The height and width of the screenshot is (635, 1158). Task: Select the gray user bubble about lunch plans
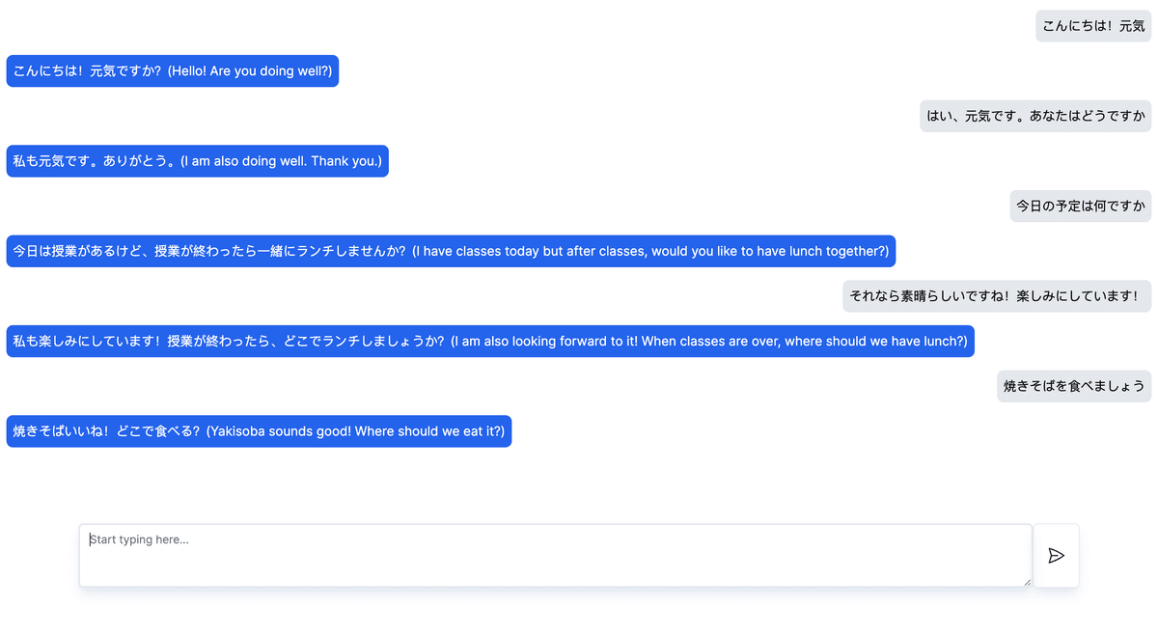click(x=1074, y=386)
